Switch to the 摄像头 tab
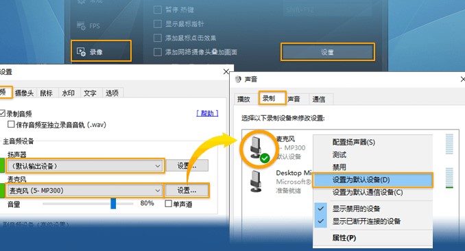The width and height of the screenshot is (465, 251). pos(24,93)
